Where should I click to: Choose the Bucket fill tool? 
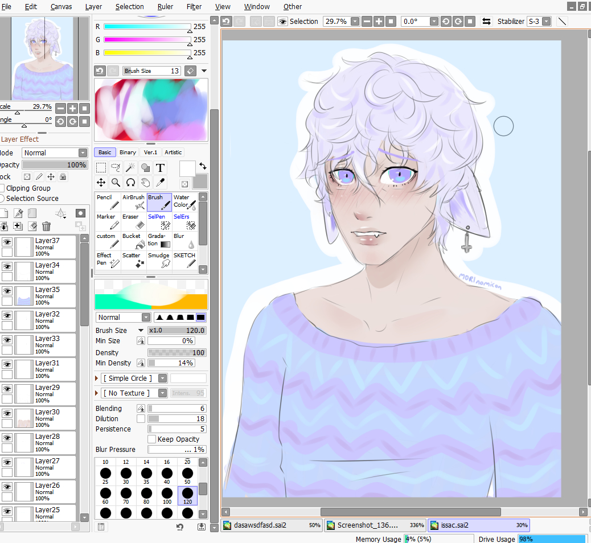click(x=134, y=241)
